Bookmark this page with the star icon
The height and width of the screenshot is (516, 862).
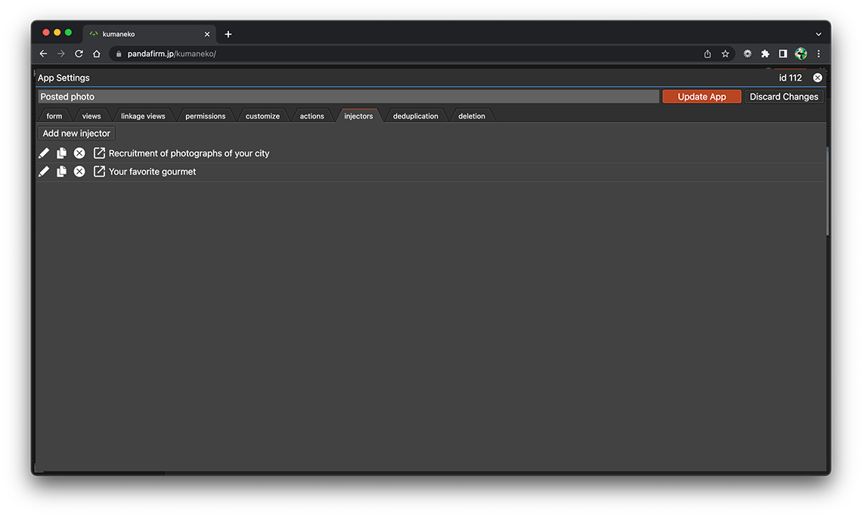pos(725,54)
